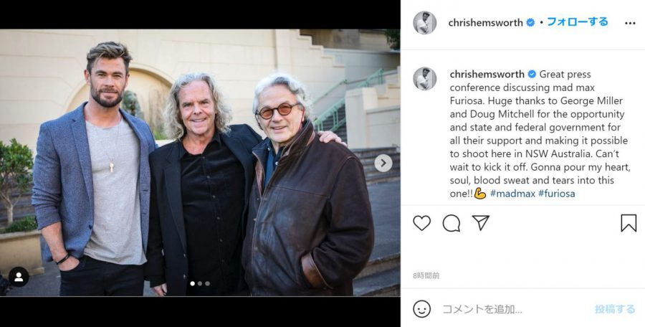This screenshot has width=645, height=327.
Task: Click the 投稿する post button
Action: (x=615, y=309)
